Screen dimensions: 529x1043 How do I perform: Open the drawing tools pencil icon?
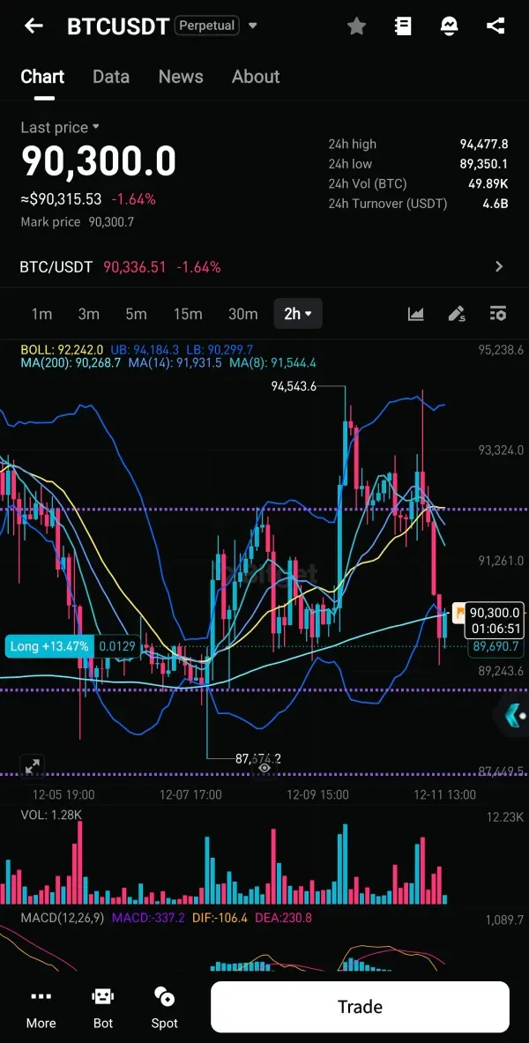click(x=457, y=314)
